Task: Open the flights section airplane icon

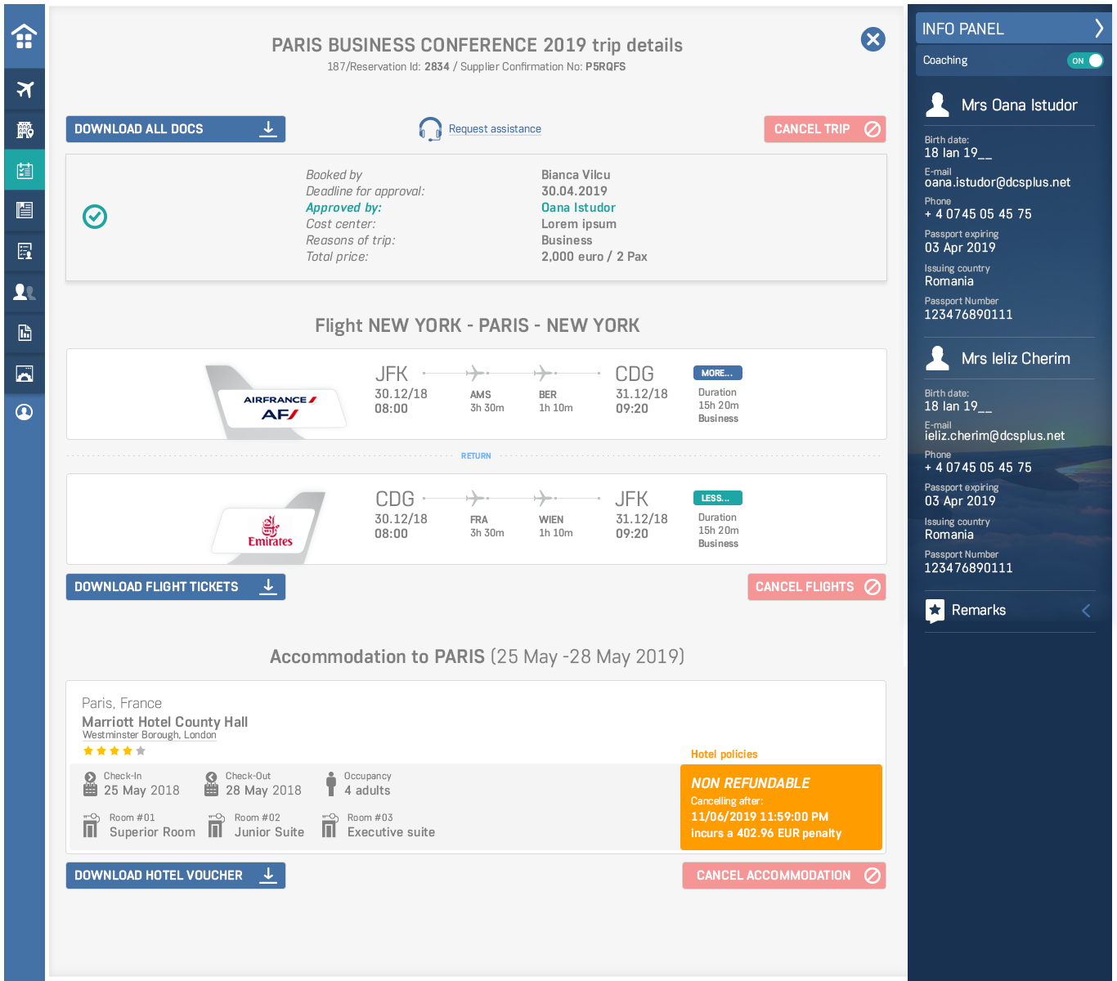Action: 25,89
